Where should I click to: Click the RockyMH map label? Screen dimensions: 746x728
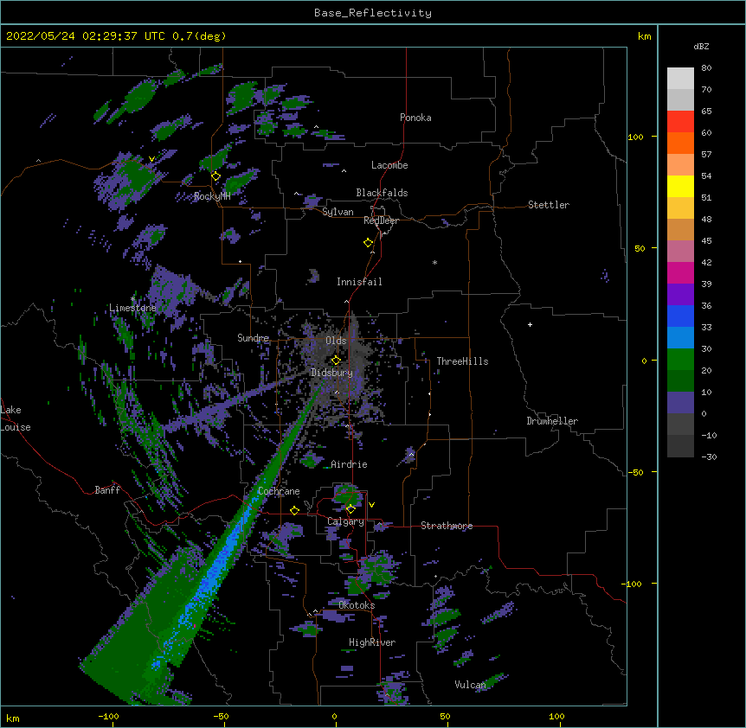click(x=212, y=196)
